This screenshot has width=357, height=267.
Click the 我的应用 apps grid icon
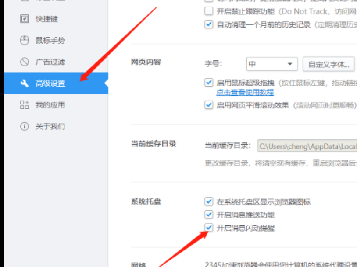pyautogui.click(x=25, y=105)
